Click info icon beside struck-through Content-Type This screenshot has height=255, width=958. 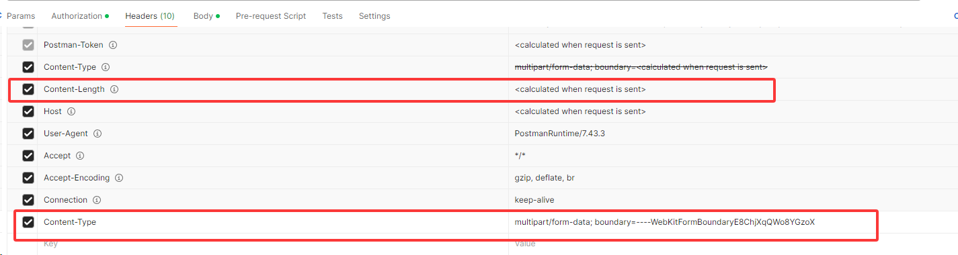coord(106,67)
